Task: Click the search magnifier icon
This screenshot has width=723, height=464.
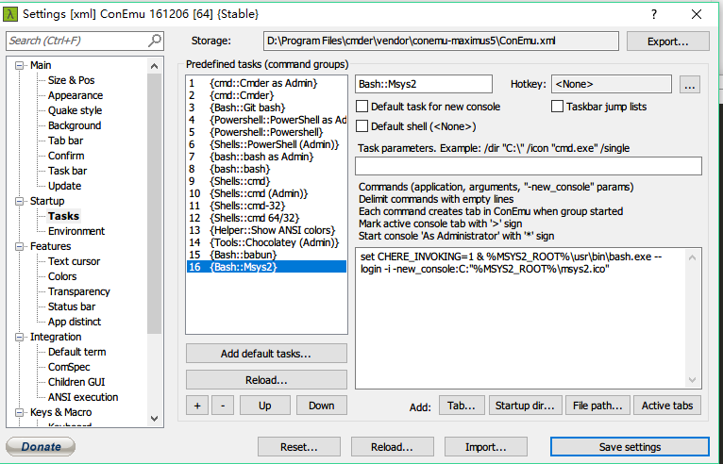Action: pyautogui.click(x=155, y=41)
